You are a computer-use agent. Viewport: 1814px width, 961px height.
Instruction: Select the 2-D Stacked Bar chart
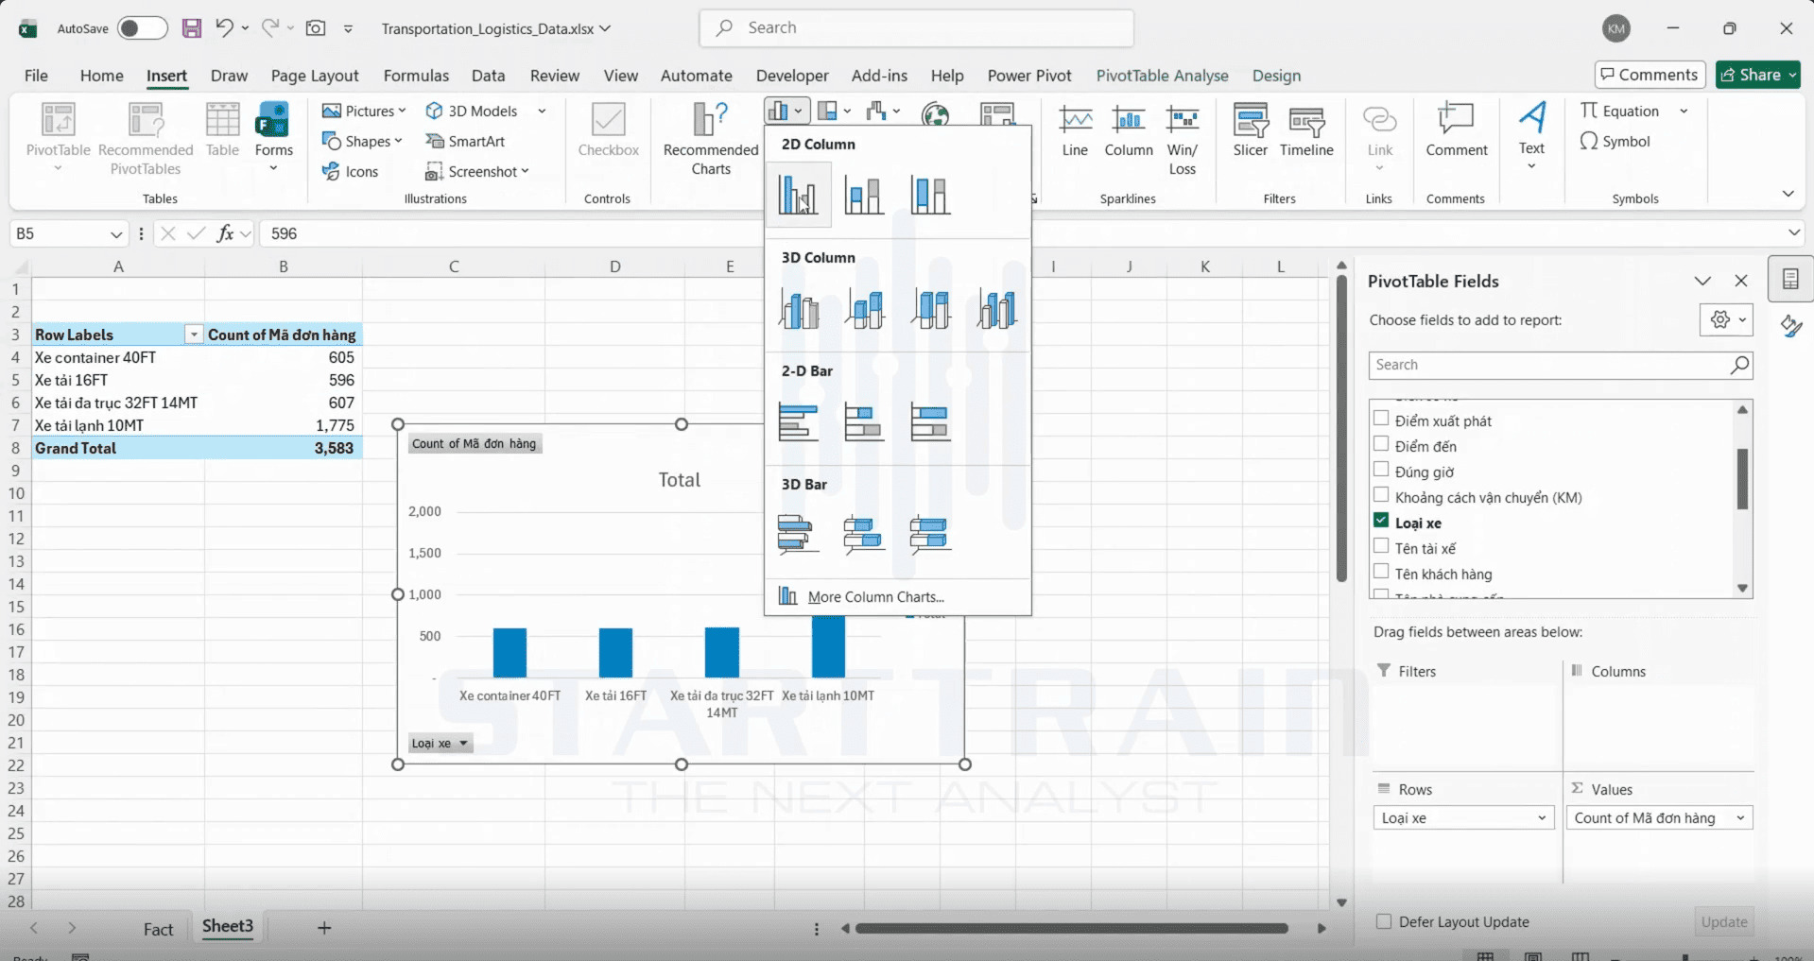pyautogui.click(x=864, y=421)
